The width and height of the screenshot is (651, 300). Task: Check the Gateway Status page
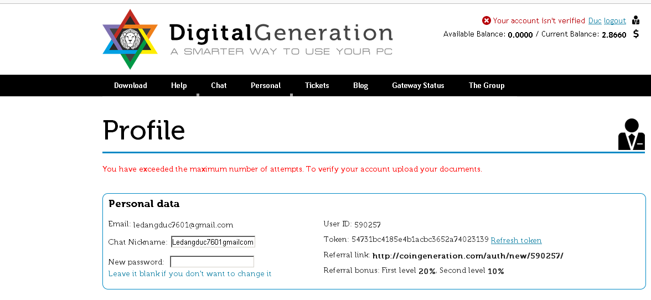pos(418,85)
